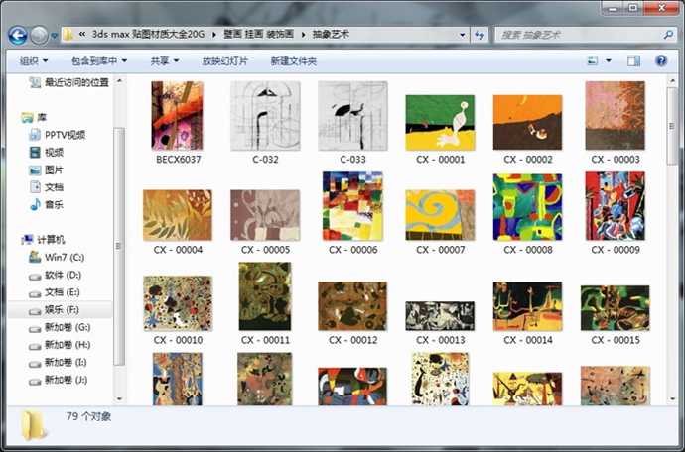Open the Win7 (C:) drive
685x452 pixels.
click(x=57, y=257)
